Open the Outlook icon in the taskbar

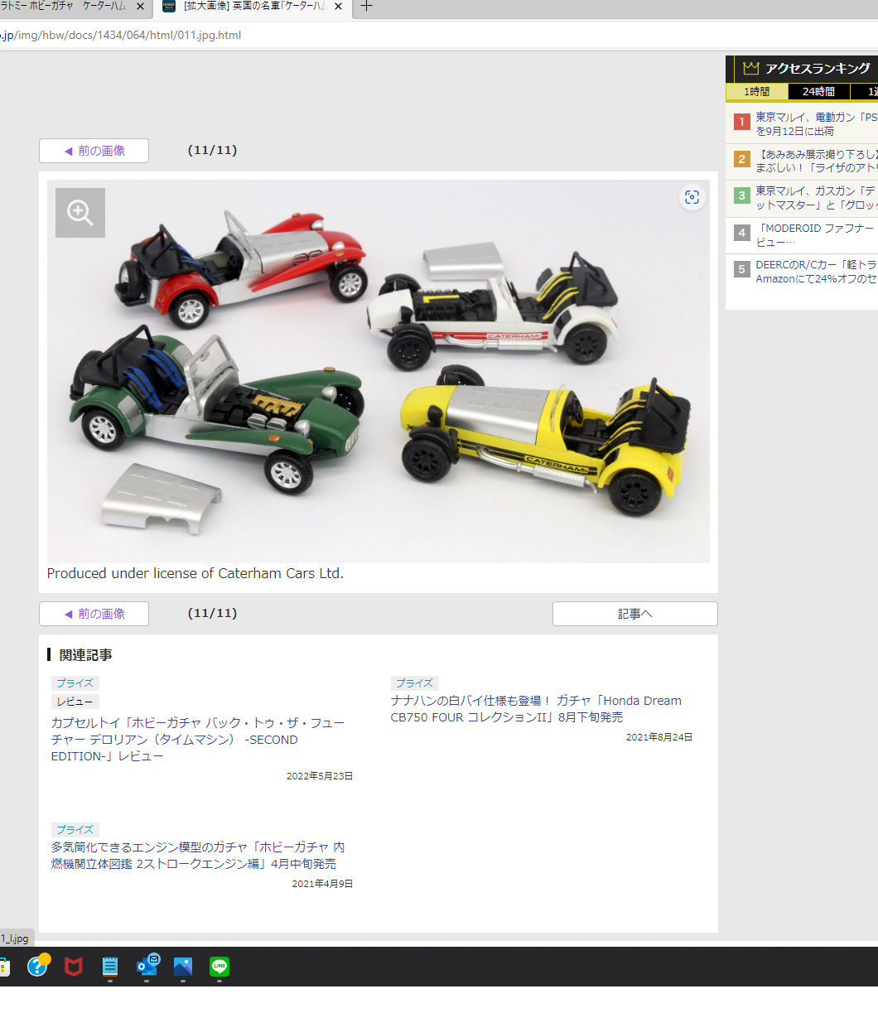click(147, 966)
